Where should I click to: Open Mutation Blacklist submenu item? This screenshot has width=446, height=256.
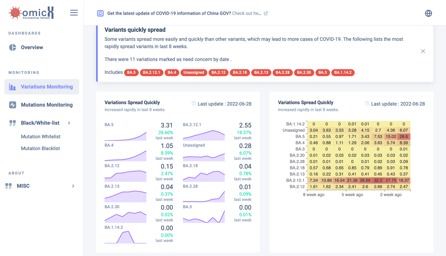40,148
